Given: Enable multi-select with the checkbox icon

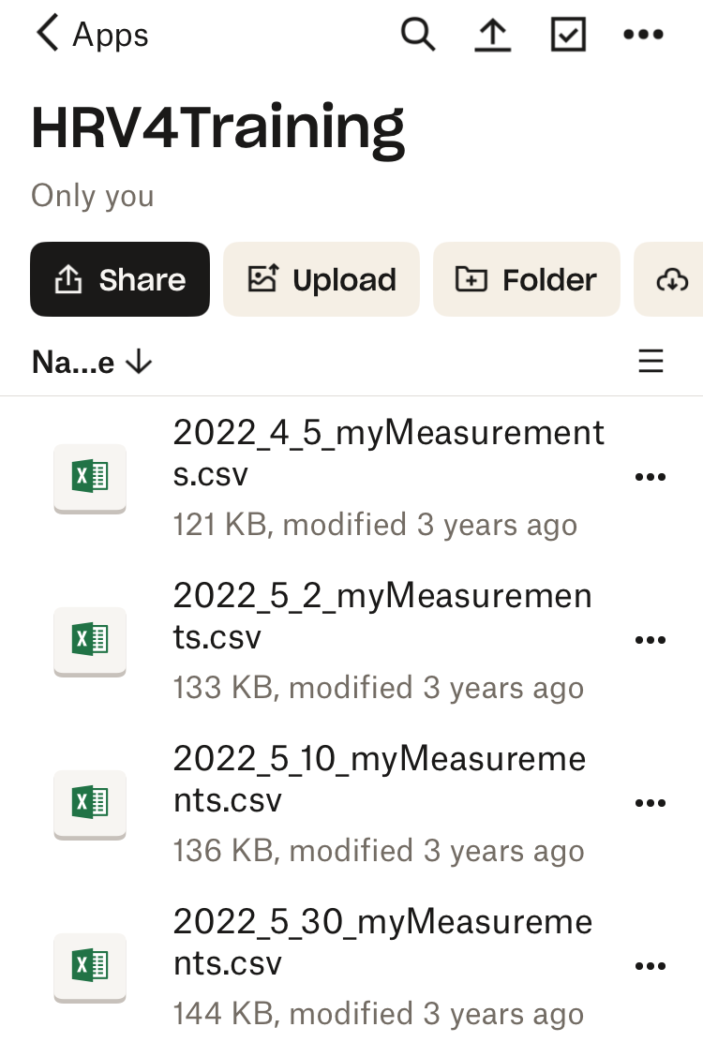Looking at the screenshot, I should pos(568,36).
